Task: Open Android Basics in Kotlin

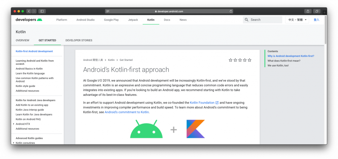Action: point(29,69)
